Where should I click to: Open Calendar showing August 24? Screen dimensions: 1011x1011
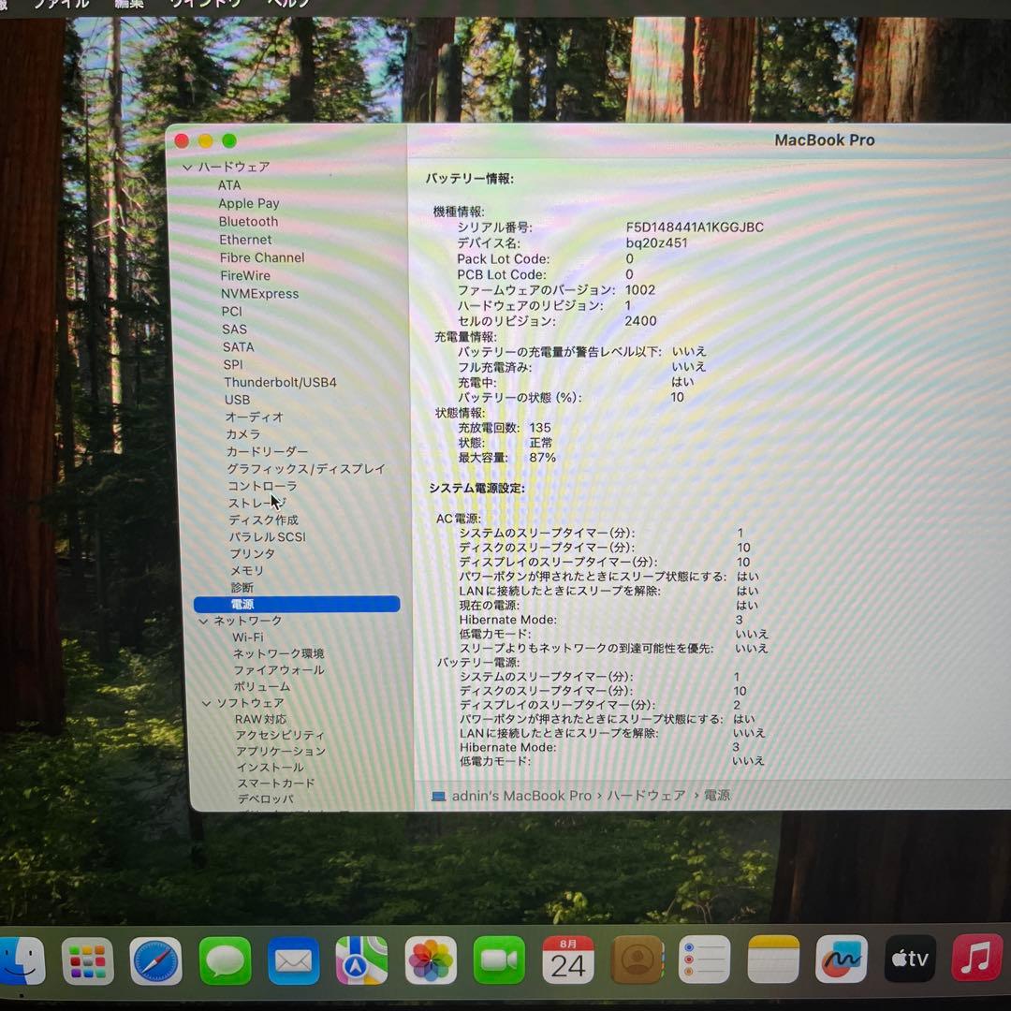point(567,960)
